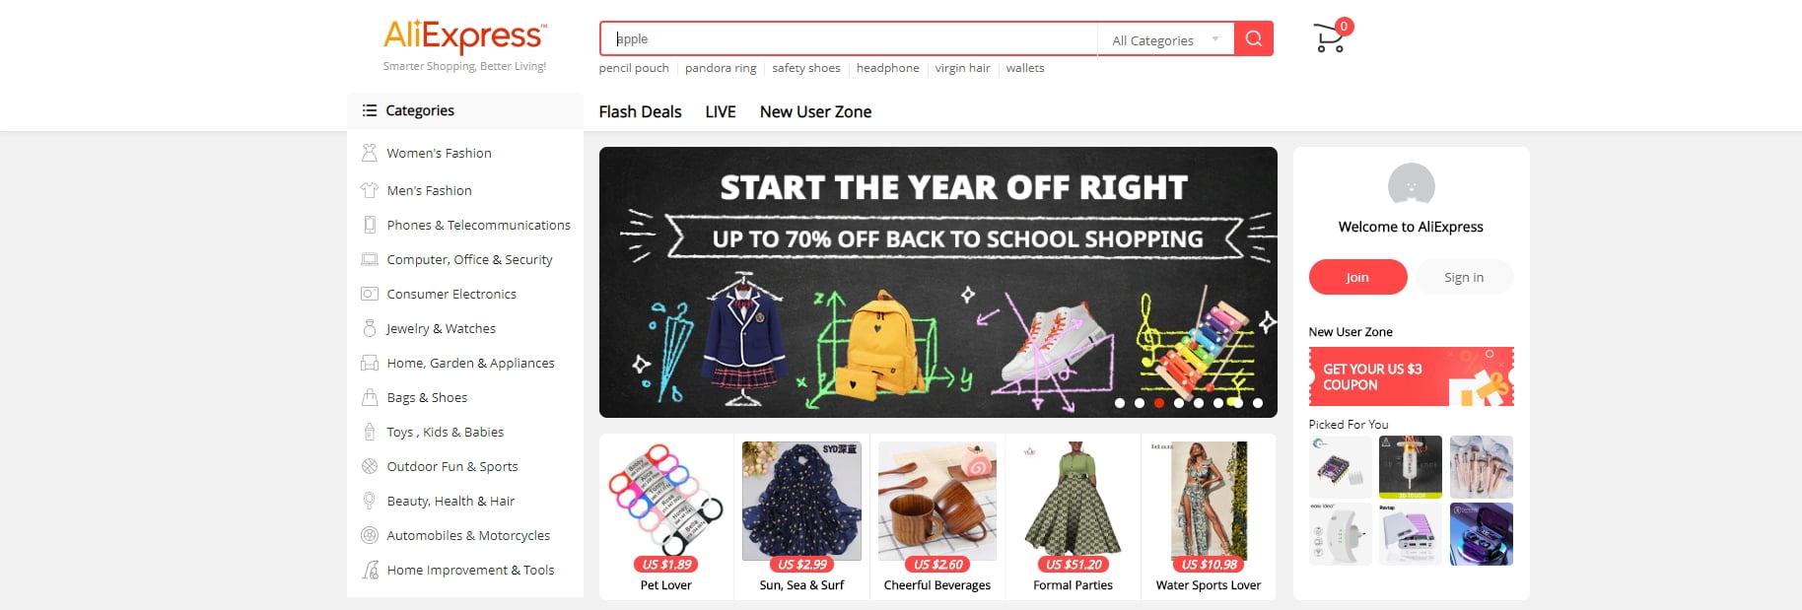This screenshot has height=610, width=1802.
Task: Click the Bags & Shoes bag icon
Action: [x=370, y=397]
